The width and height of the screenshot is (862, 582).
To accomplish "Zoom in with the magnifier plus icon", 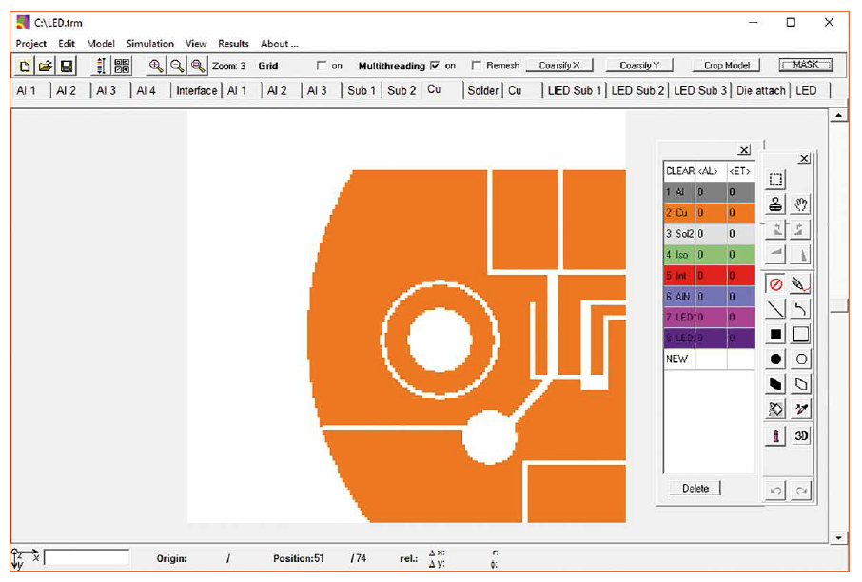I will pos(156,66).
